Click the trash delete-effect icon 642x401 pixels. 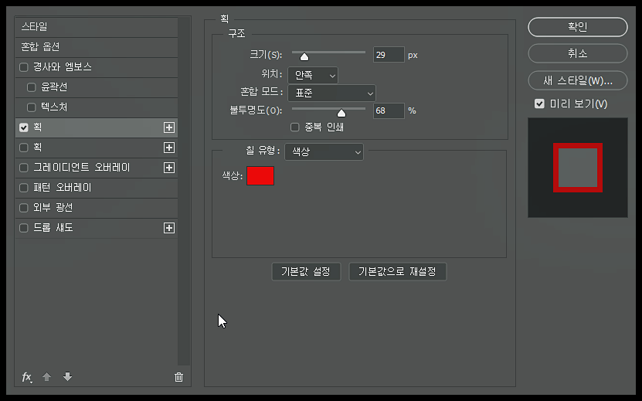click(178, 377)
